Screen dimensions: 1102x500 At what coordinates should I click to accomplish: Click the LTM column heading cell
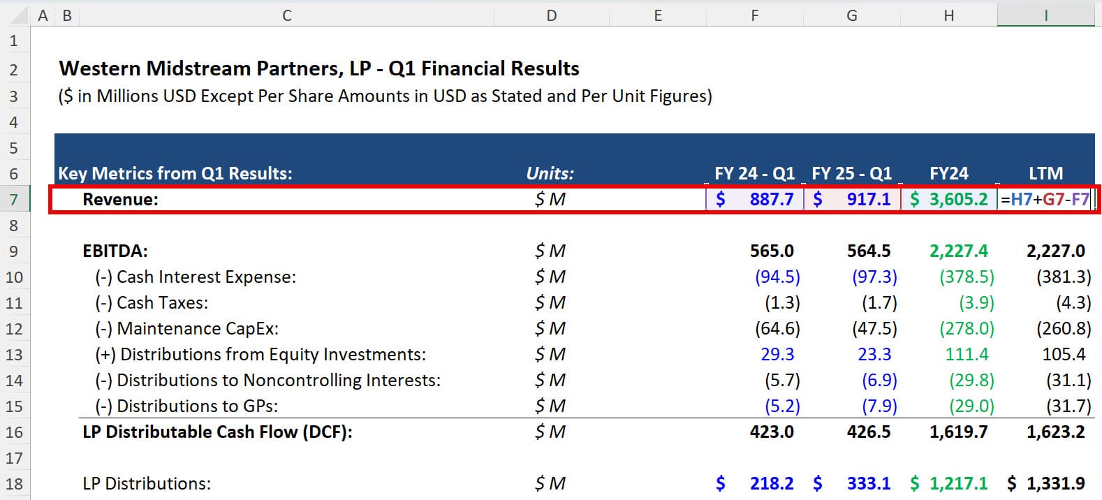pos(1045,173)
